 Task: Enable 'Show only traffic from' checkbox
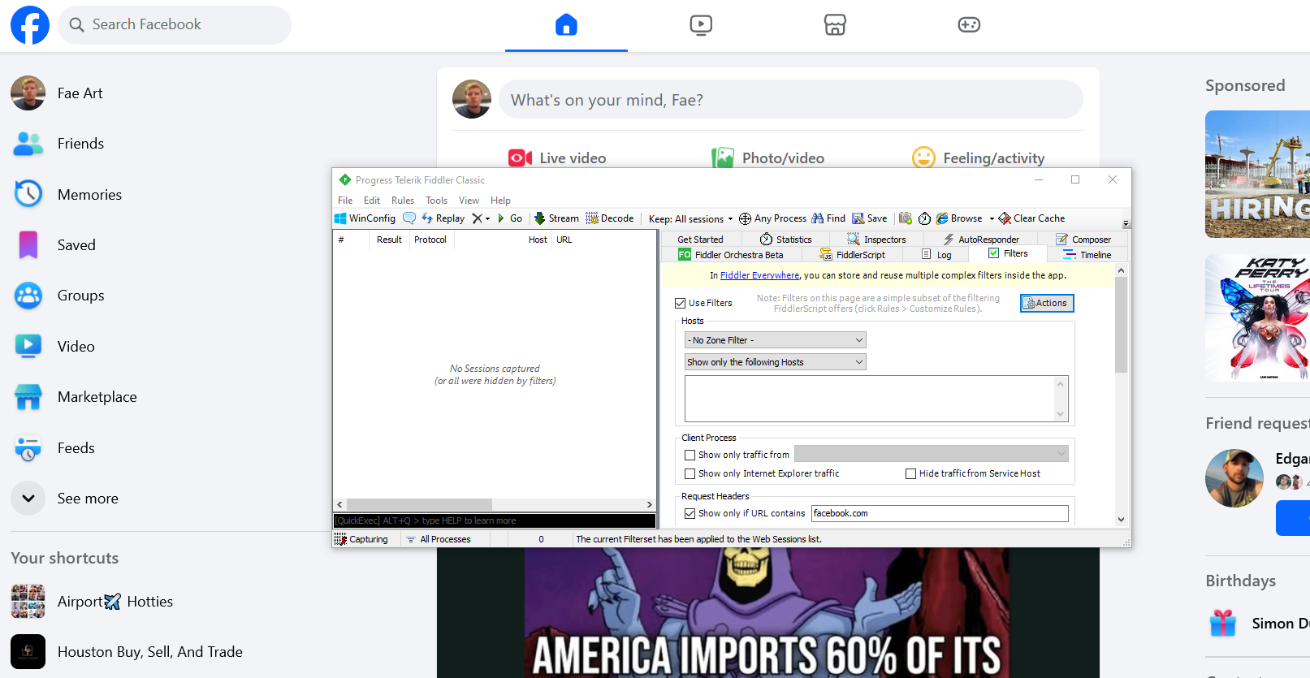pyautogui.click(x=690, y=456)
